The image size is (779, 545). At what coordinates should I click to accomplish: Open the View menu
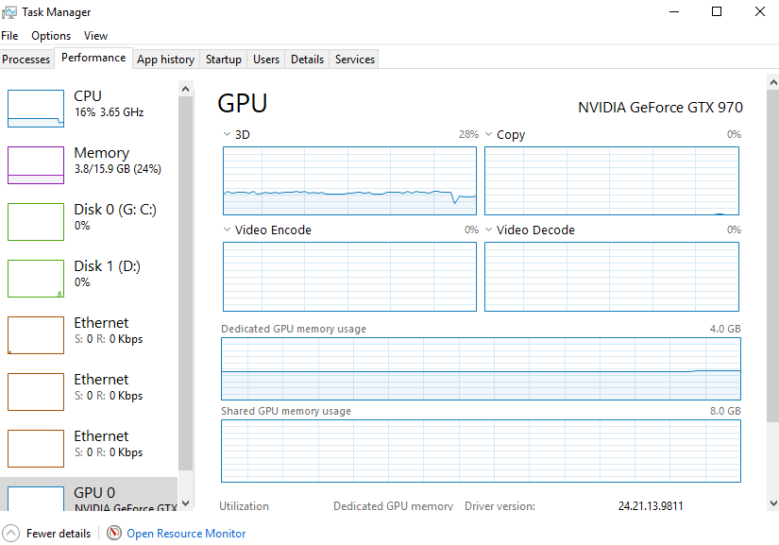pos(95,36)
